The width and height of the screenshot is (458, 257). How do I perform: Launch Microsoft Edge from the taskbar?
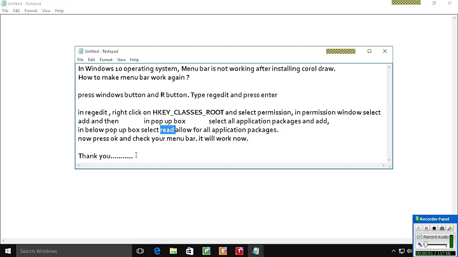click(157, 251)
